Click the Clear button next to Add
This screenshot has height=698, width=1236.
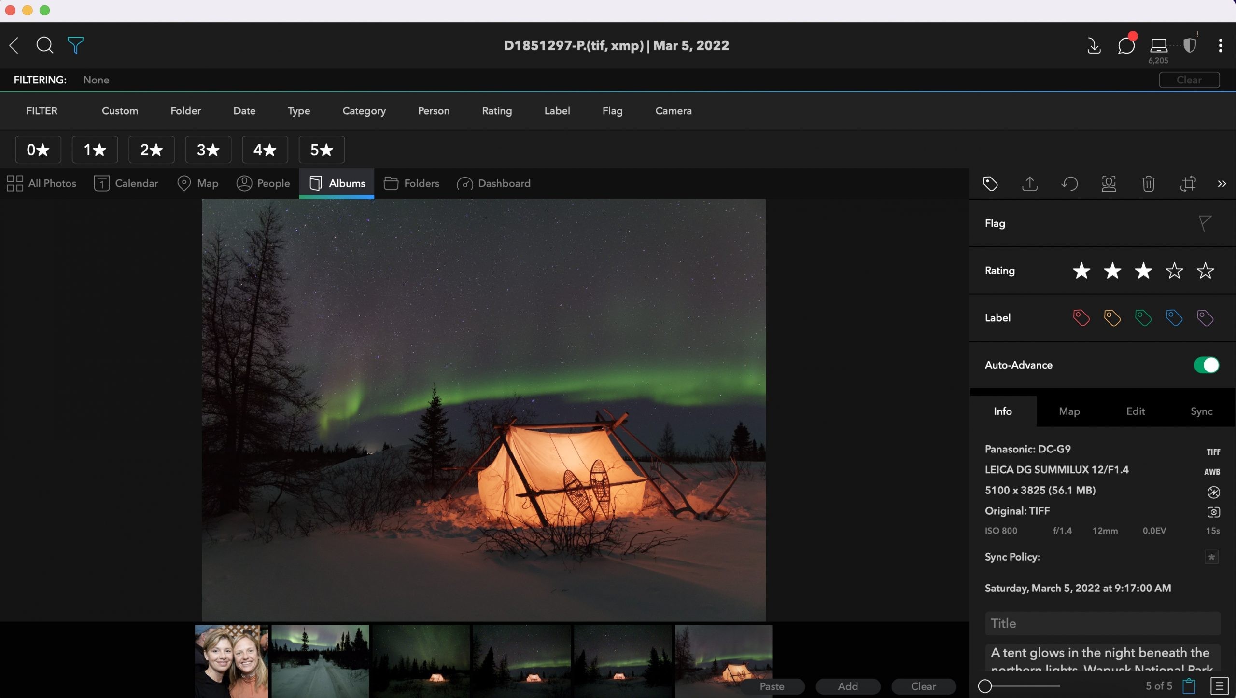[x=923, y=686]
